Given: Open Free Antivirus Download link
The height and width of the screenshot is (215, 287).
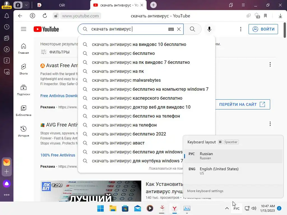Looking at the screenshot, I should [x=59, y=96].
